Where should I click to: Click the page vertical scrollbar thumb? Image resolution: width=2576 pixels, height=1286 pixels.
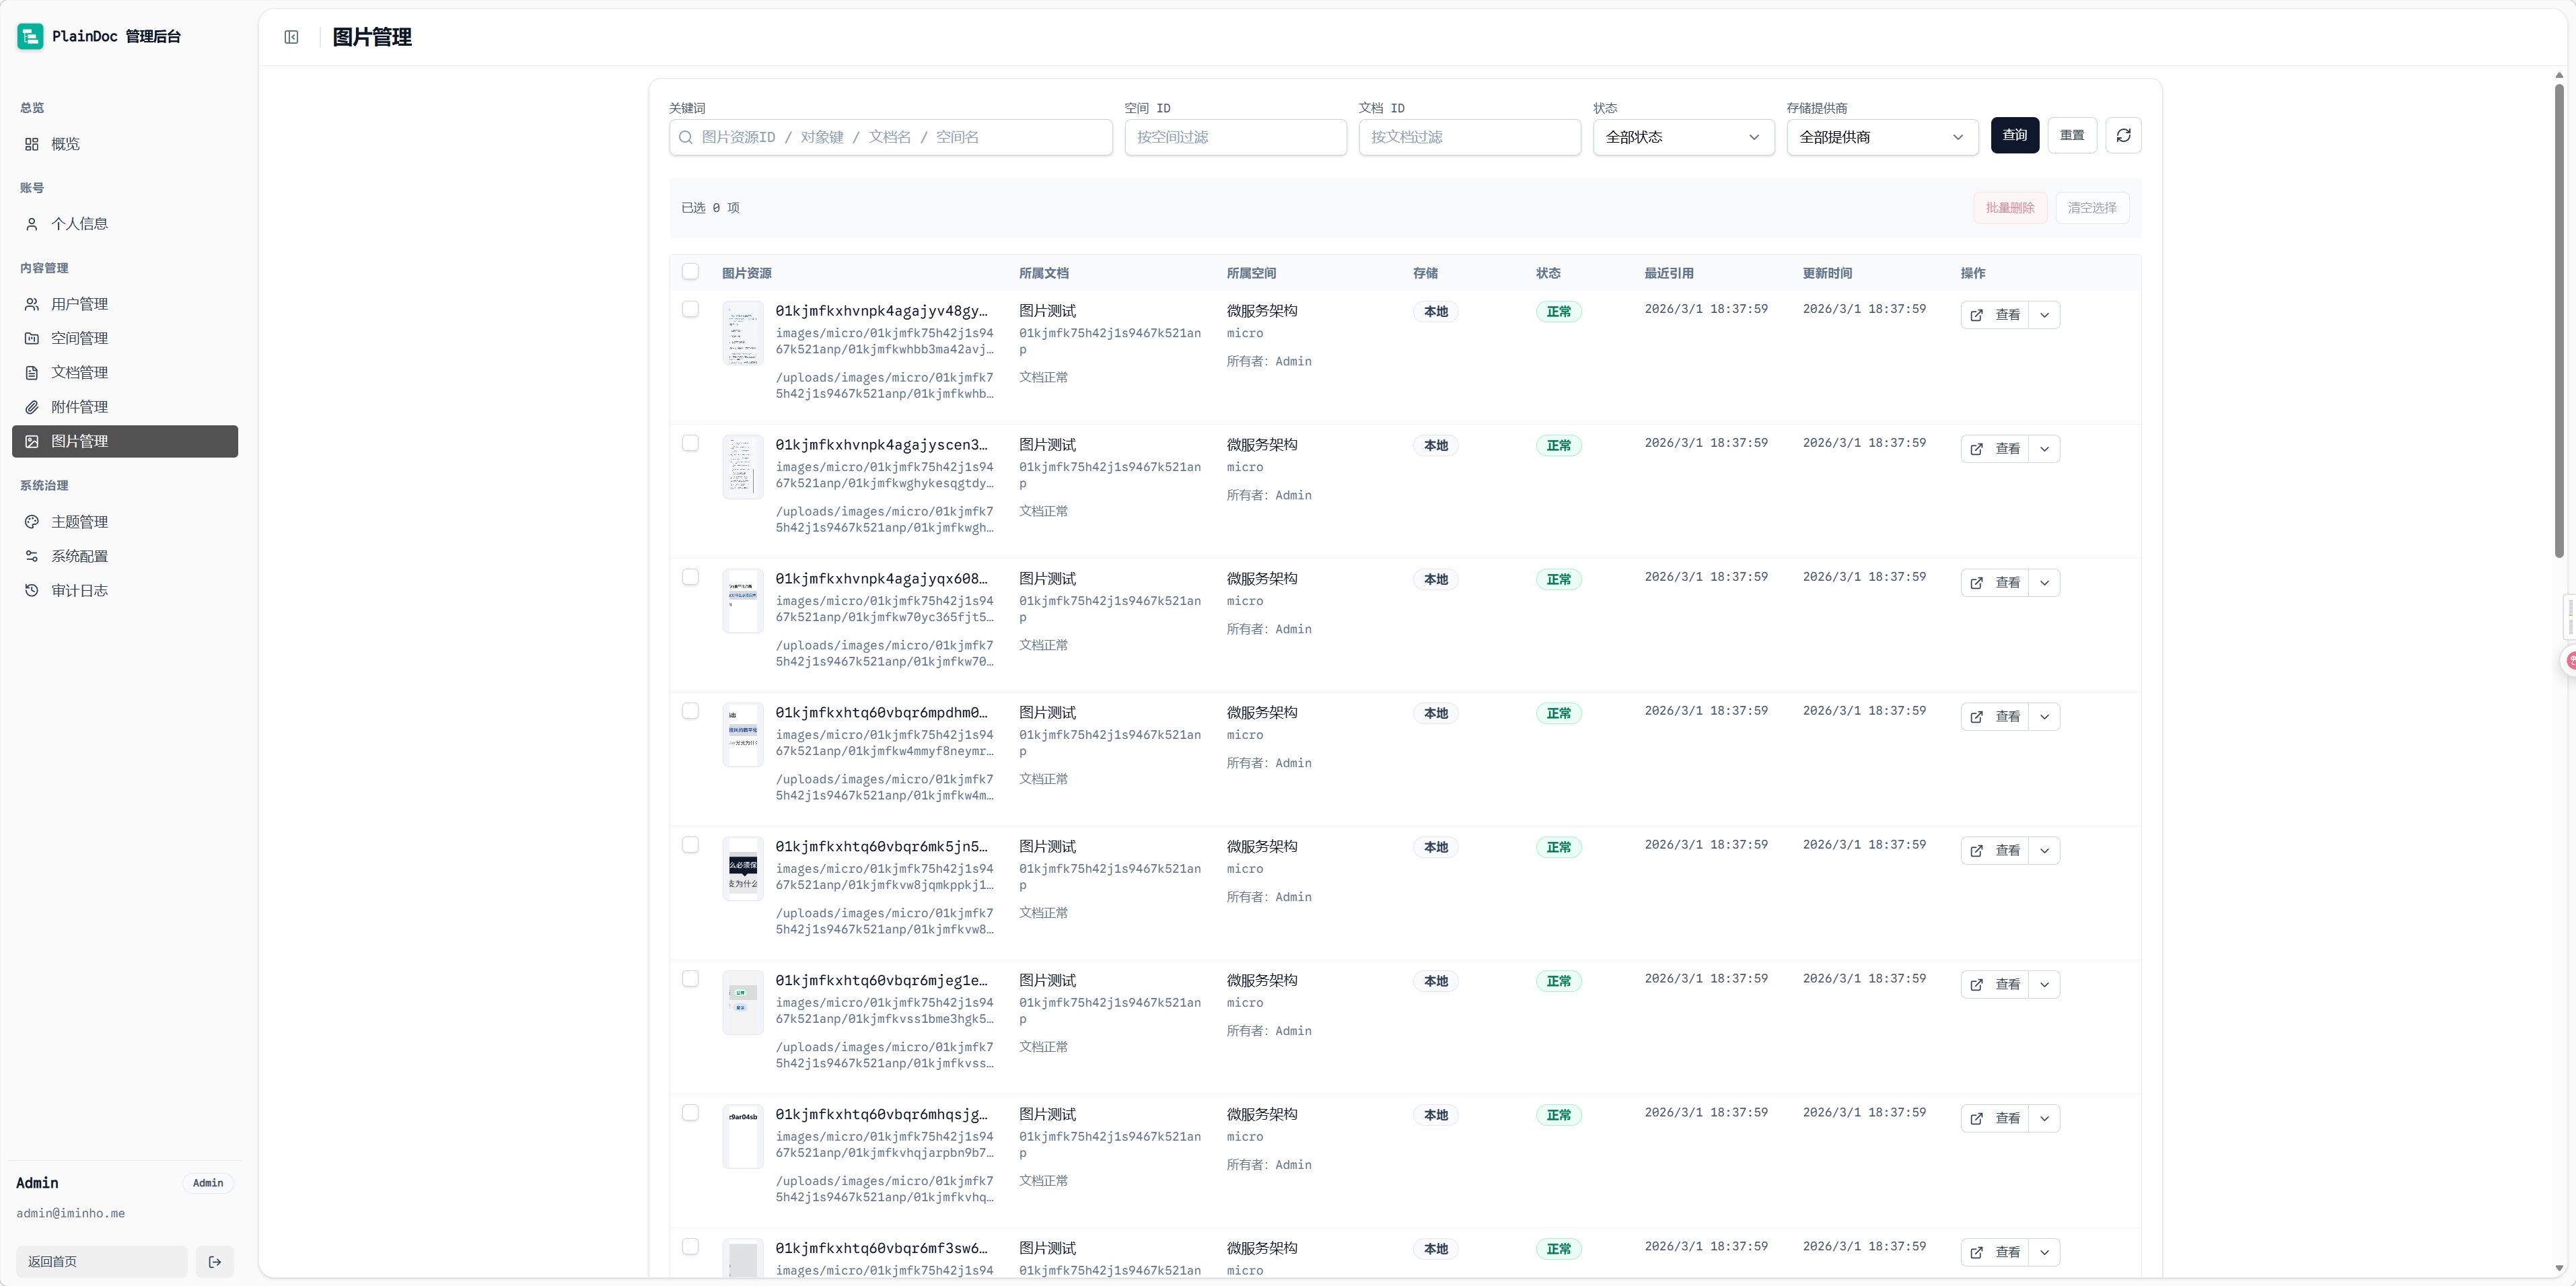(x=2559, y=320)
